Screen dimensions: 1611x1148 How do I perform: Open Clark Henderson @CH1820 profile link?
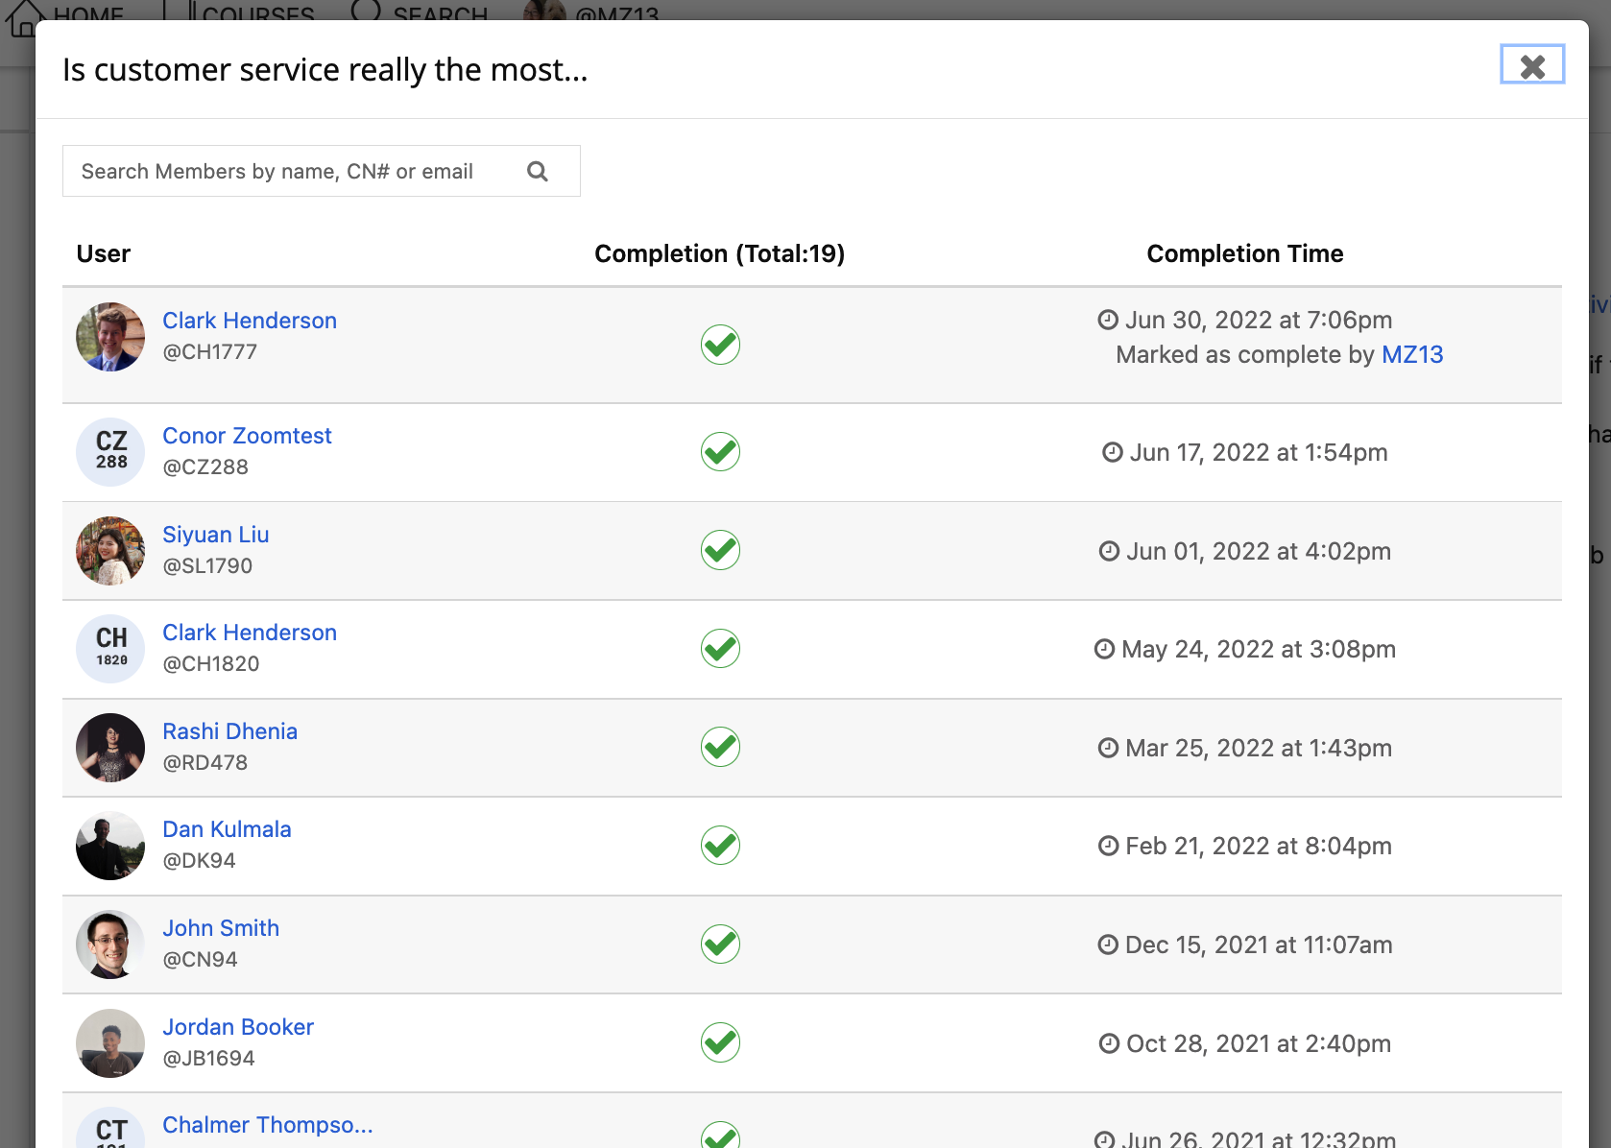click(250, 632)
